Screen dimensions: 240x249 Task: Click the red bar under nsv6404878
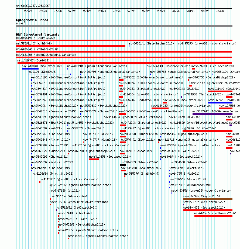(x=208, y=210)
